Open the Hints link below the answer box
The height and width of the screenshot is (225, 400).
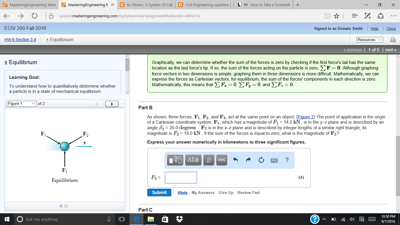click(x=182, y=192)
